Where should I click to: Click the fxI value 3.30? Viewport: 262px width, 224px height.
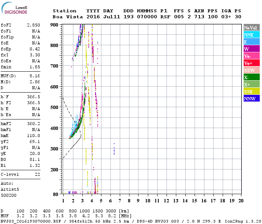[35, 55]
